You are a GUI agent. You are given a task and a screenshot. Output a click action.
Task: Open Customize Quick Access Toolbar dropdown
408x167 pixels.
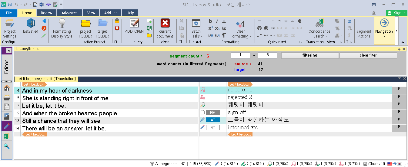61,5
